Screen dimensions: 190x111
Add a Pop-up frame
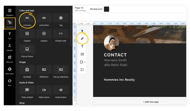point(27,51)
